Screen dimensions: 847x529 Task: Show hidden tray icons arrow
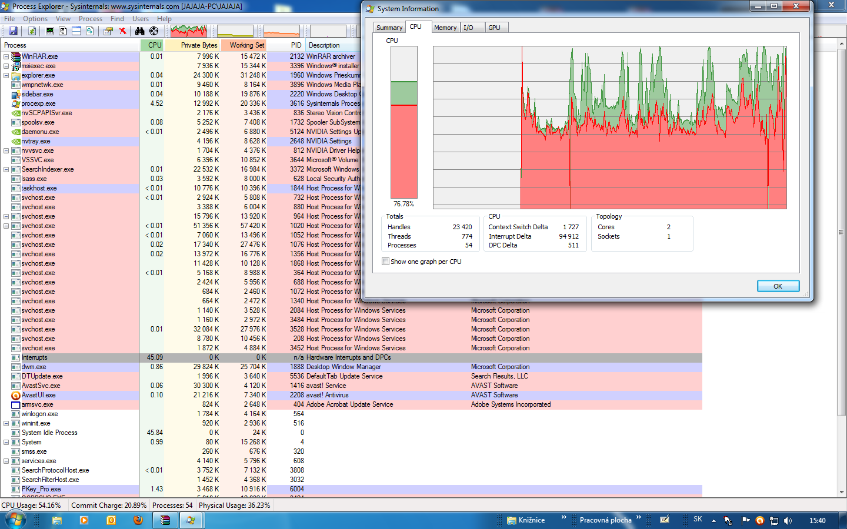point(713,520)
